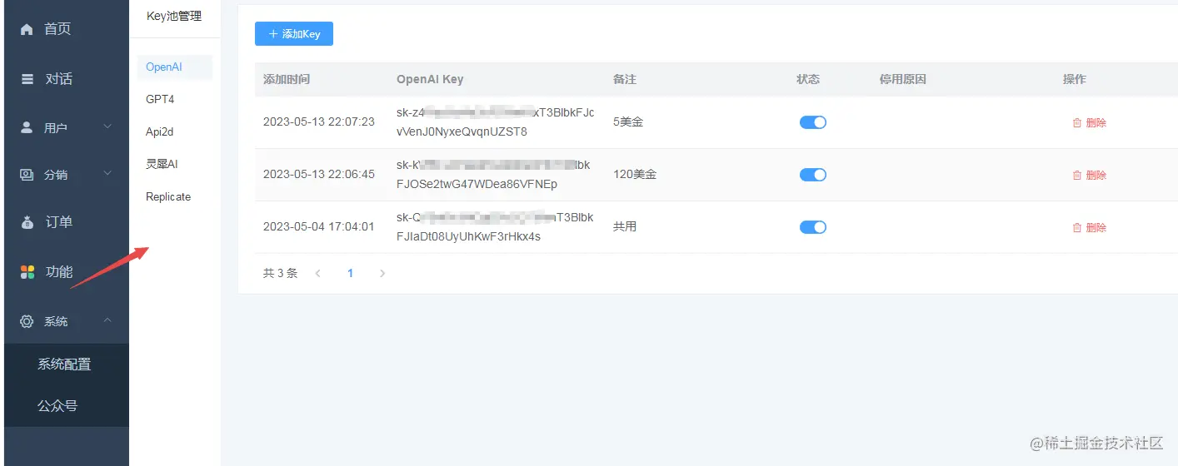The image size is (1178, 466).
Task: Toggle status switch for 120美金 key
Action: pos(813,175)
